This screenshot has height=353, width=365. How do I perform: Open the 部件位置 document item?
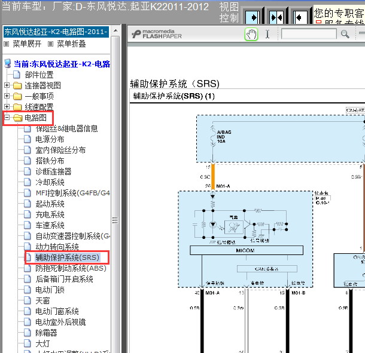point(39,75)
